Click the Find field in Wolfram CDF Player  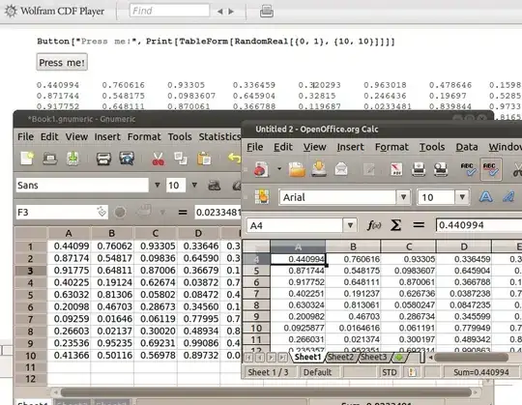click(x=169, y=11)
